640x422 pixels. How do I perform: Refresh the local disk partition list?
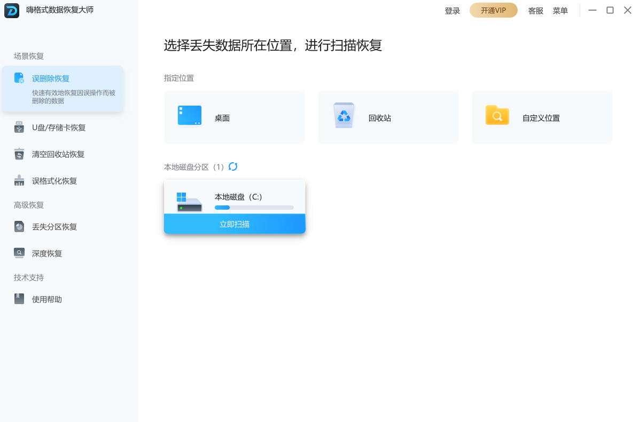pos(233,166)
